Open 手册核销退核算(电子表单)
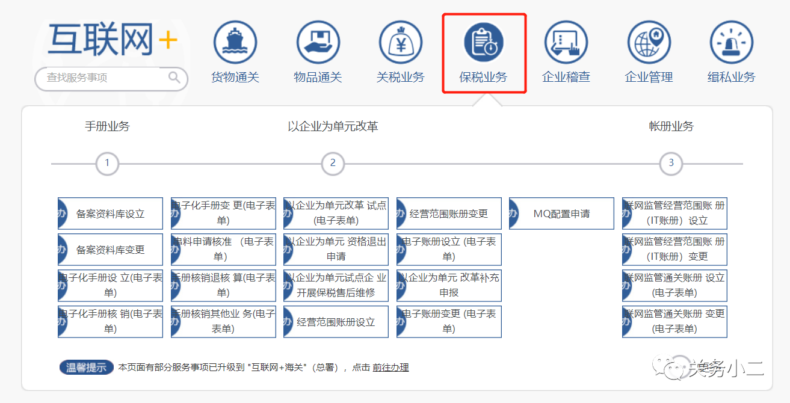Image resolution: width=790 pixels, height=403 pixels. 223,286
